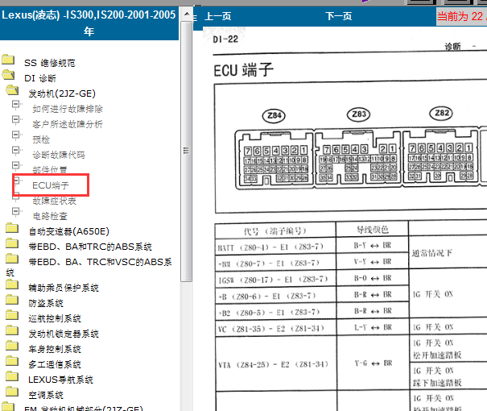Expand the 防盗系统 branch
The image size is (487, 411).
pyautogui.click(x=46, y=303)
